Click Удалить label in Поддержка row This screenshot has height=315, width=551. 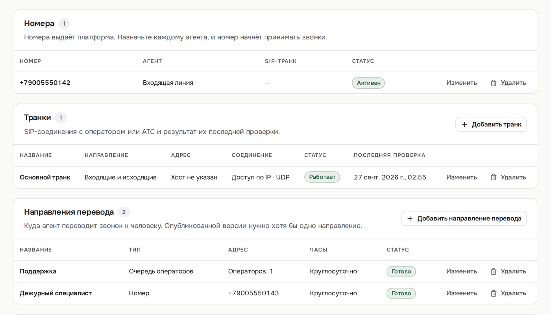point(513,271)
